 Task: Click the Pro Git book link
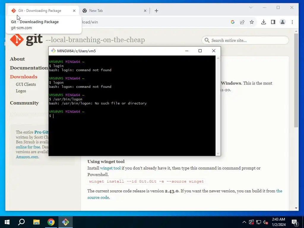(x=42, y=132)
